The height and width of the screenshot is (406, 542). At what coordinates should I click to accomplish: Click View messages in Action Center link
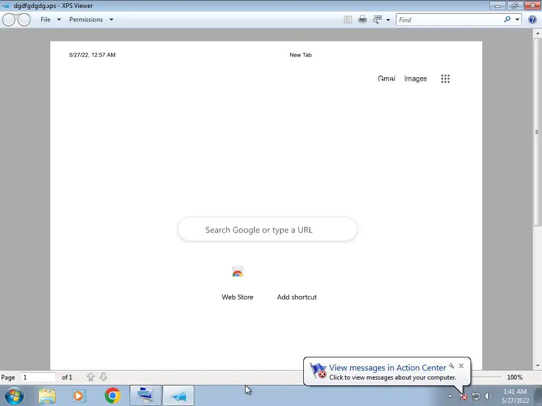click(387, 368)
